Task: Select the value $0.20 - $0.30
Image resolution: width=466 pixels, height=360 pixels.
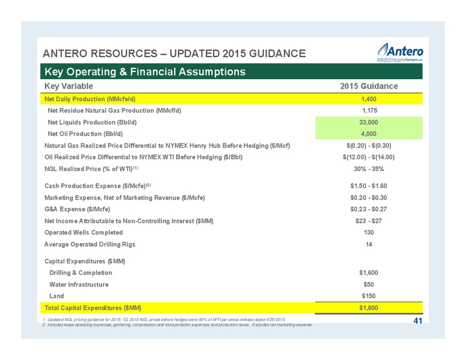Action: tap(369, 197)
